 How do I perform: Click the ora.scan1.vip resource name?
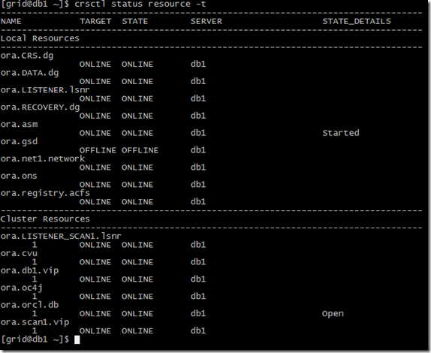(x=35, y=322)
